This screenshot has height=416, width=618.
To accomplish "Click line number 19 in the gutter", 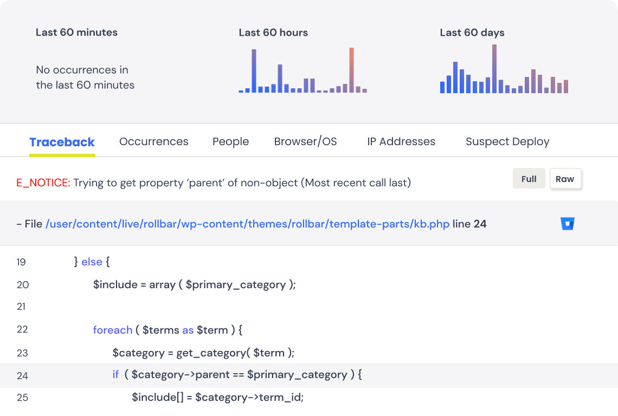I will coord(21,262).
